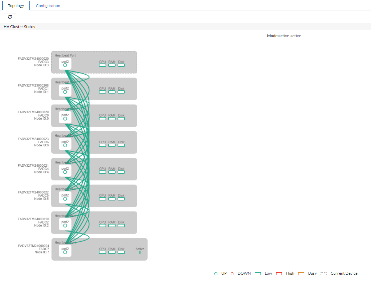371x283 pixels.
Task: Click the Busy legend orange box
Action: pyautogui.click(x=301, y=274)
